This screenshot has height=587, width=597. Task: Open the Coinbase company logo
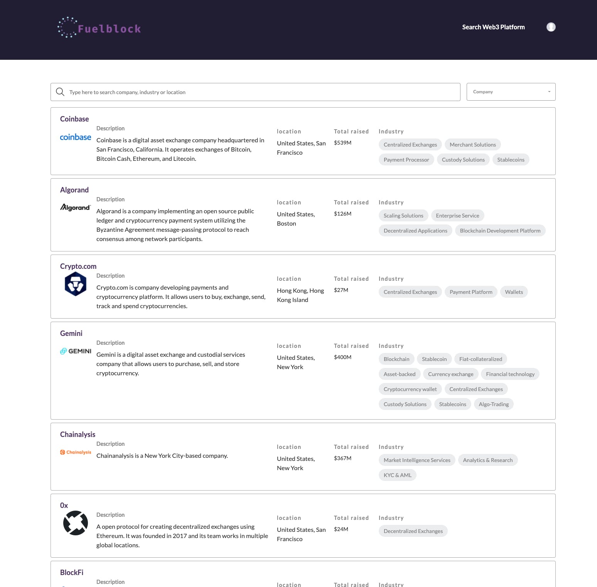(x=76, y=137)
